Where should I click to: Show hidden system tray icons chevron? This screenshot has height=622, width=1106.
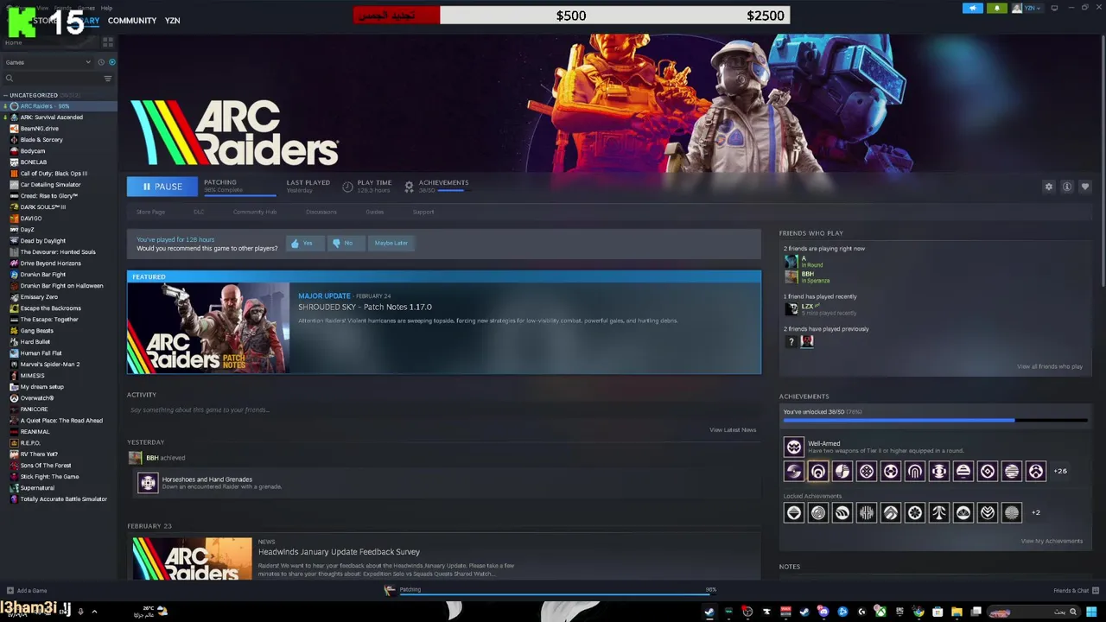tap(94, 612)
